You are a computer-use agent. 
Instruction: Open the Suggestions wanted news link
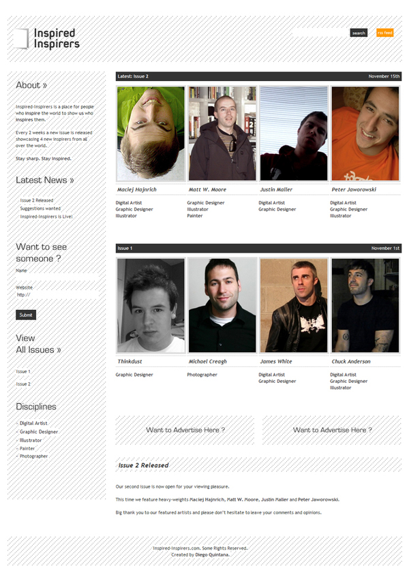point(40,208)
